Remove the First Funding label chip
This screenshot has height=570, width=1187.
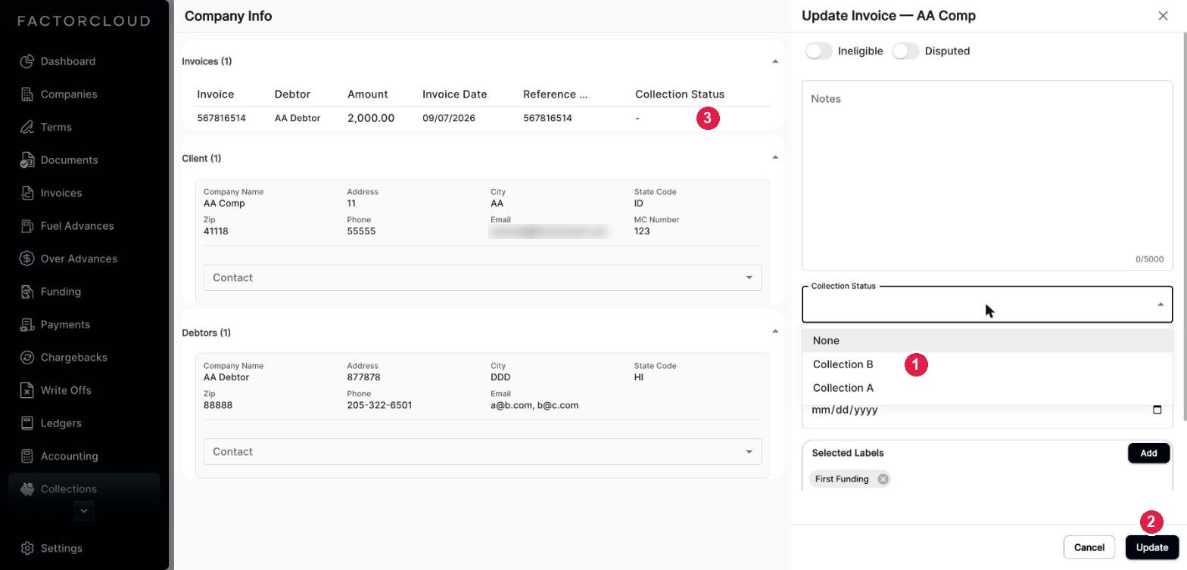[x=883, y=479]
